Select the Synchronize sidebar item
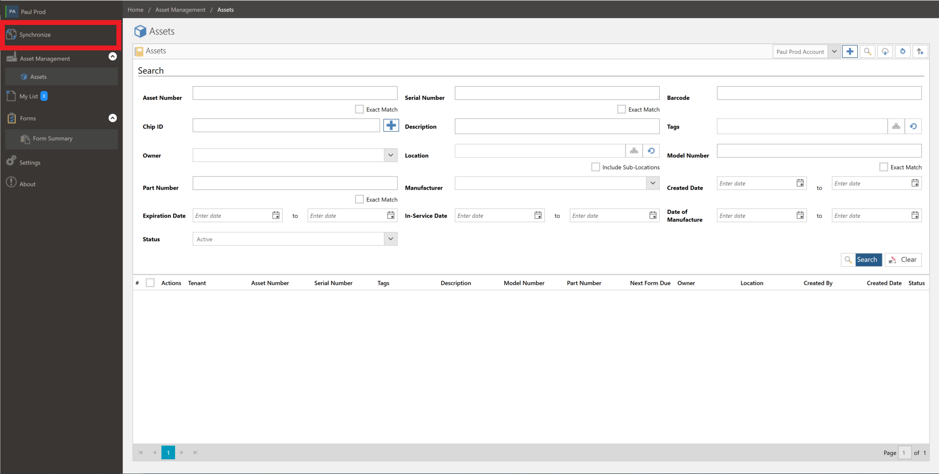Viewport: 939px width, 474px height. coord(60,35)
